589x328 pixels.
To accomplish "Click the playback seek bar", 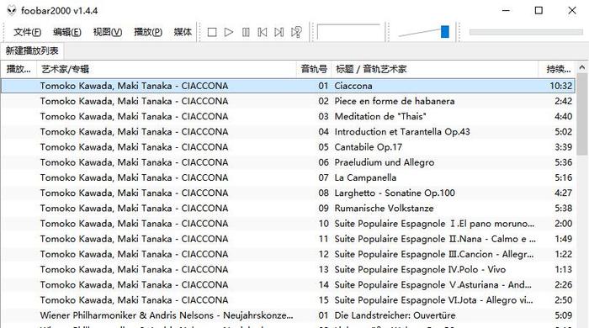I will pos(526,32).
